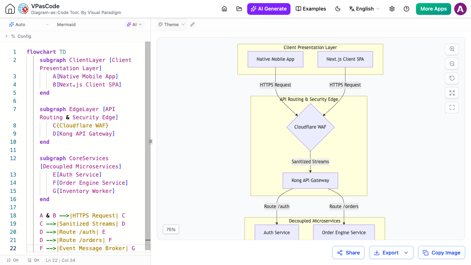471x265 pixels.
Task: Zoom out of the diagram preview
Action: pos(452,64)
